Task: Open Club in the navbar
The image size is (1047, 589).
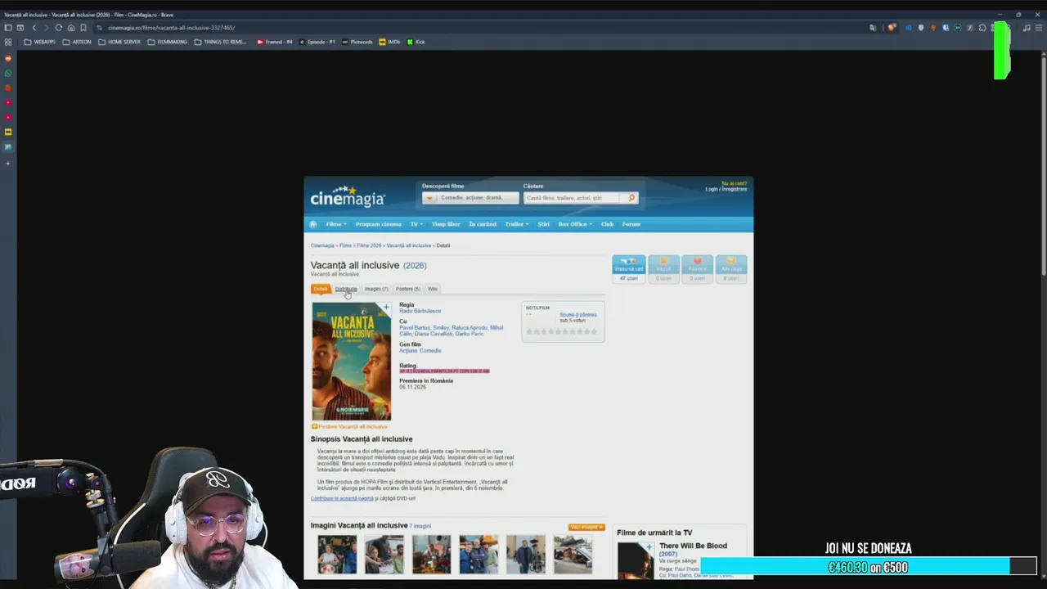Action: 607,224
